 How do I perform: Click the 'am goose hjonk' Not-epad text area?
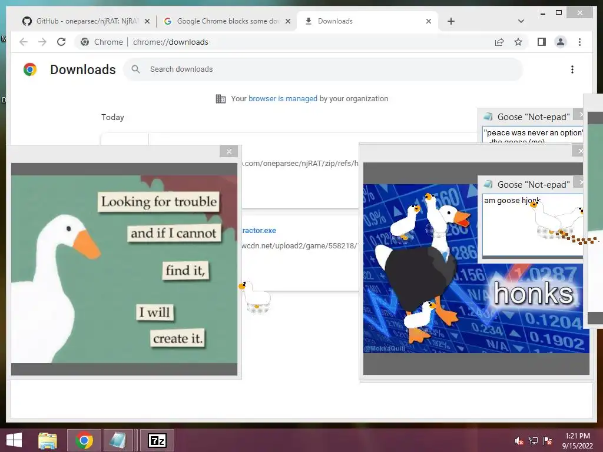click(532, 225)
